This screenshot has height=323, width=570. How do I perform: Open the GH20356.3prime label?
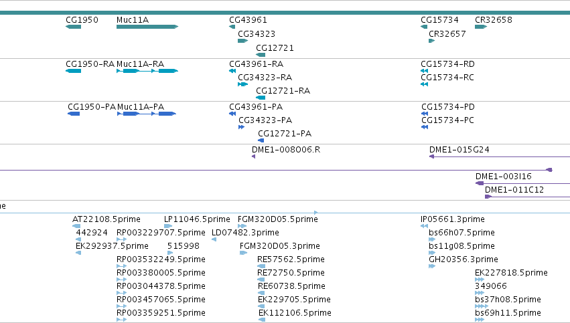[x=463, y=259]
